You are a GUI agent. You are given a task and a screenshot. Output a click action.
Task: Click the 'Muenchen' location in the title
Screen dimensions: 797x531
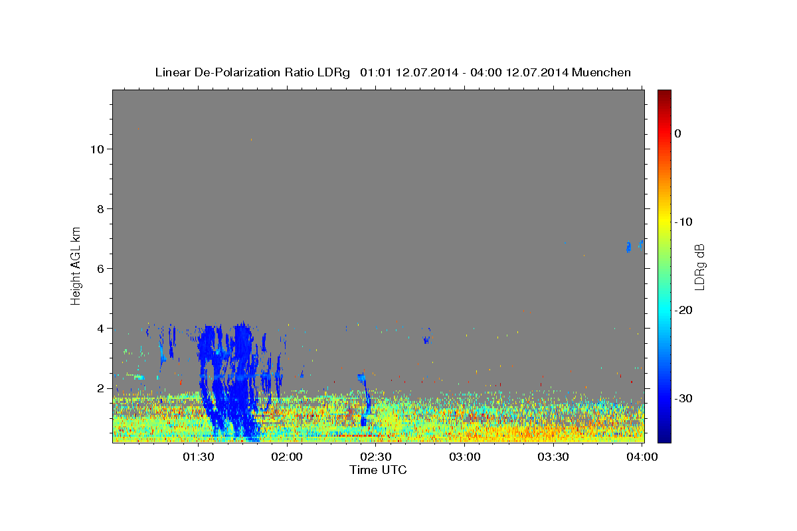pos(600,72)
